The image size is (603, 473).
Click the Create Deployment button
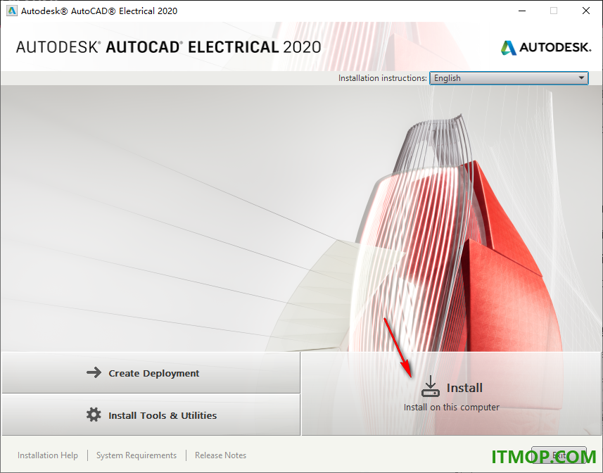click(151, 372)
